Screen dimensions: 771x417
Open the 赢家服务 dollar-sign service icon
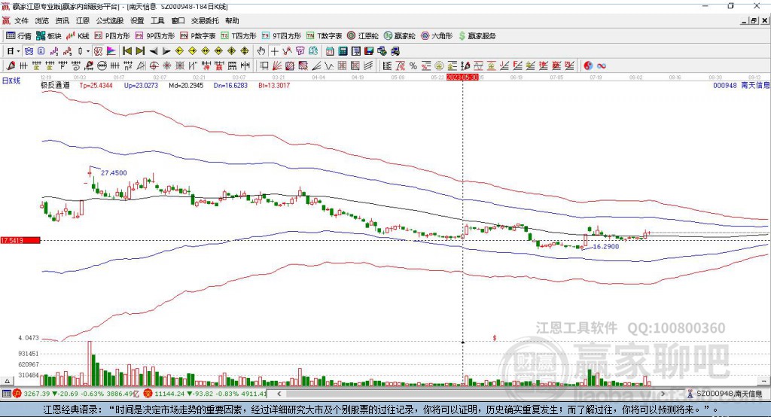[477, 36]
